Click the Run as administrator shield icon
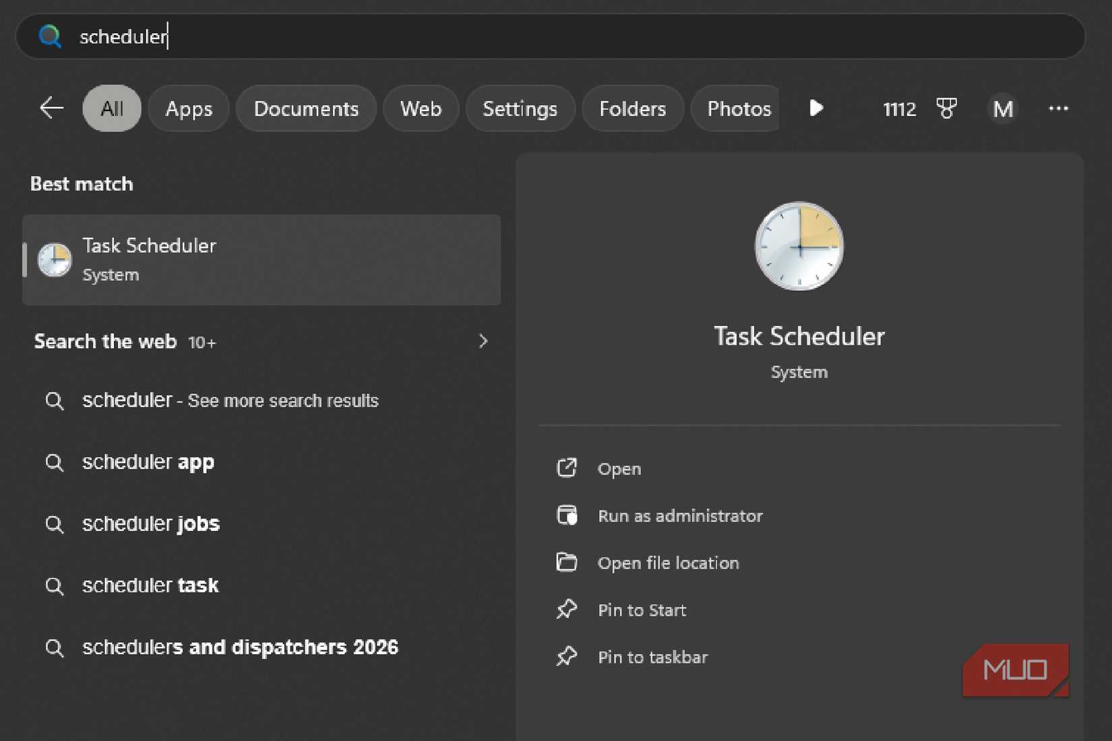This screenshot has height=741, width=1112. pyautogui.click(x=567, y=515)
